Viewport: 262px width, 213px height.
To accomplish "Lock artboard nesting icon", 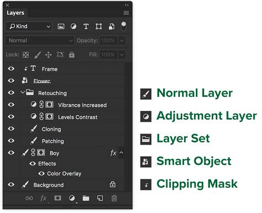I will coord(60,55).
